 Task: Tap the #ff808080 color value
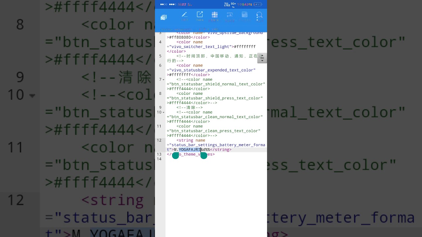pos(180,38)
